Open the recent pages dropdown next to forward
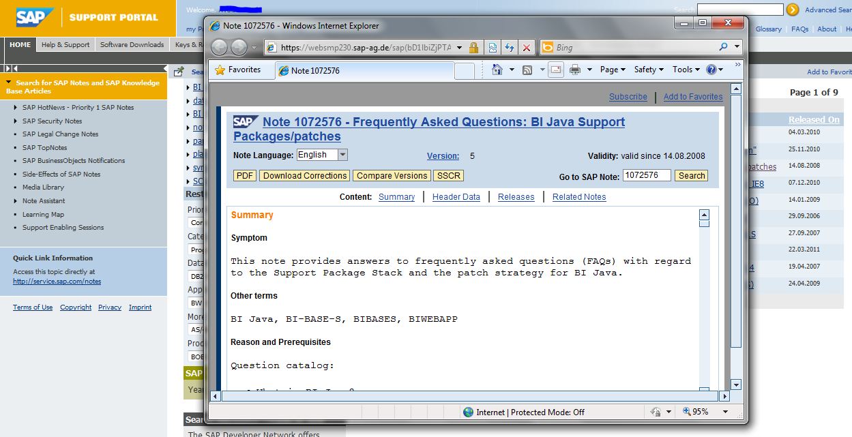 [254, 48]
